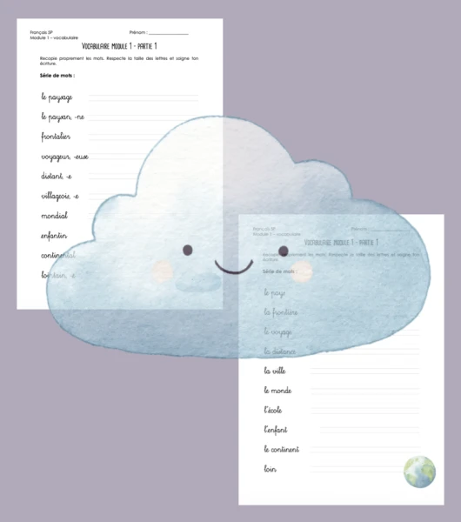This screenshot has width=461, height=522.
Task: Click the writing line beside "le paysage"
Action: pos(144,97)
